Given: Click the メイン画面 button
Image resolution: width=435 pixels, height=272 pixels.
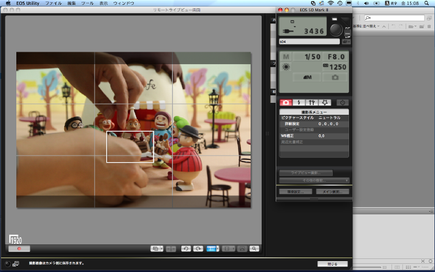Looking at the screenshot, I should click(x=332, y=191).
